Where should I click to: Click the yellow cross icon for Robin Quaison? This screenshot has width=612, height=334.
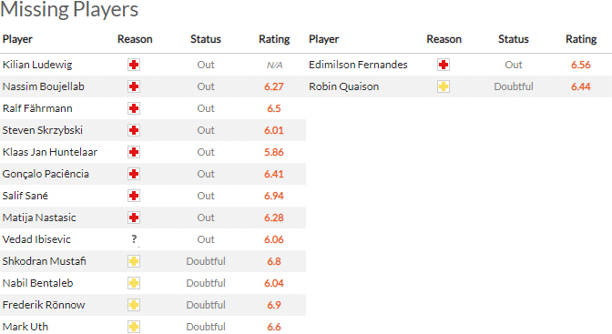coord(444,86)
